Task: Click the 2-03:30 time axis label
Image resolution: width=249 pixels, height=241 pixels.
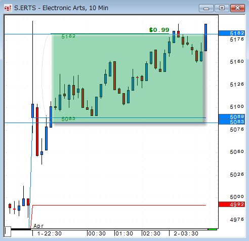Action: coord(186,233)
